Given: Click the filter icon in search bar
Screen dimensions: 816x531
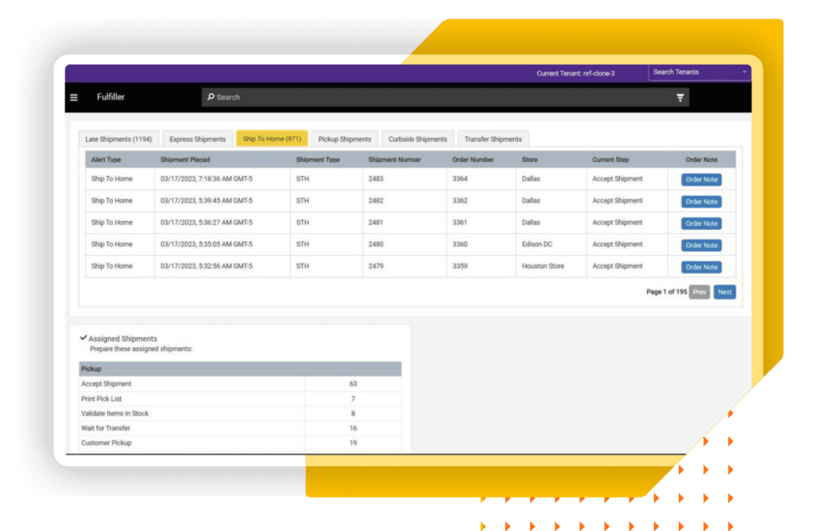Looking at the screenshot, I should click(x=680, y=97).
